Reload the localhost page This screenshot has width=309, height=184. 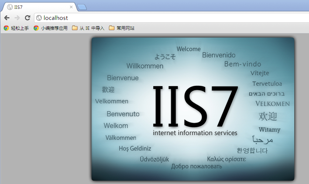coord(27,18)
